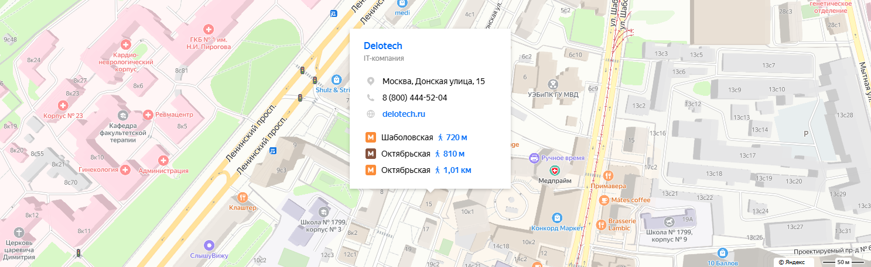Select the Кафедра факультетской терапии marker
The image size is (871, 267).
point(122,115)
